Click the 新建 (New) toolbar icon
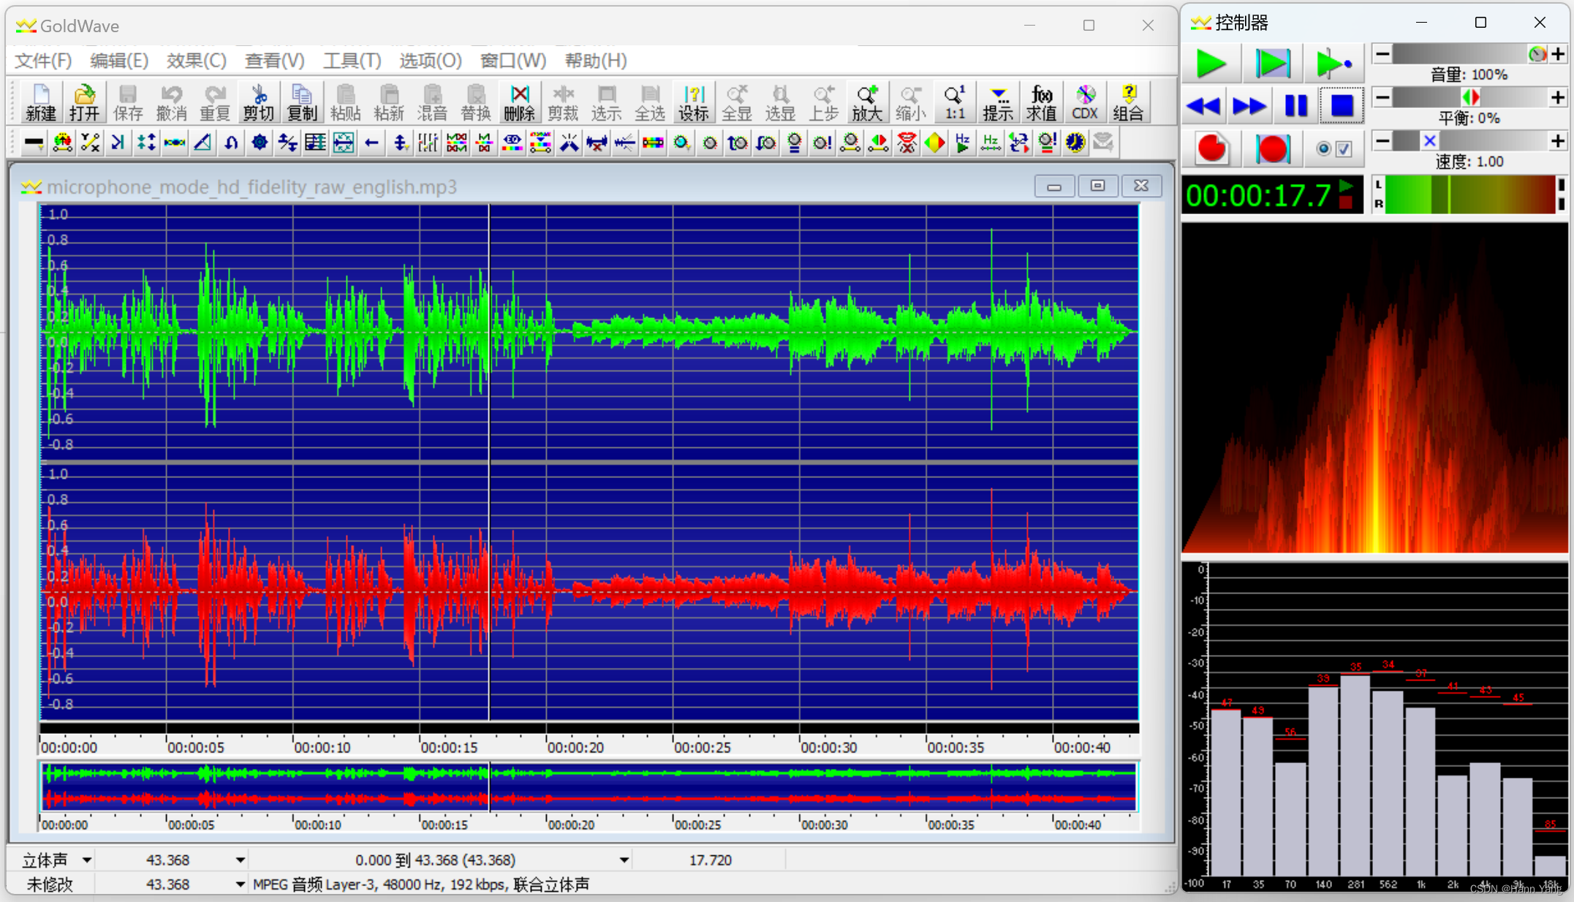The width and height of the screenshot is (1574, 902). coord(40,102)
